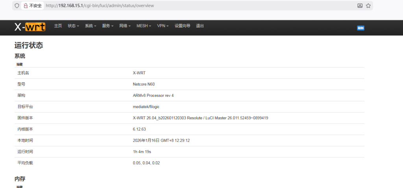Screen dimensions: 403x188
Task: Expand the 服务 dropdown menu
Action: tap(108, 26)
